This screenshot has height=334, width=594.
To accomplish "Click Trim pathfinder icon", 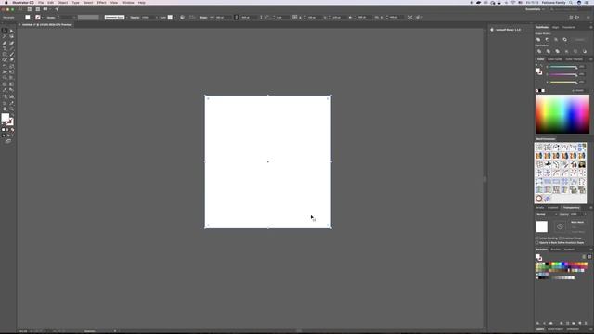I will click(549, 51).
